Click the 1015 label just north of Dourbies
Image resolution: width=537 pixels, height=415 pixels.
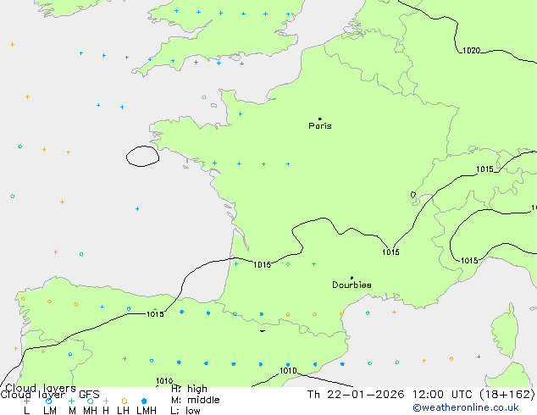390,252
